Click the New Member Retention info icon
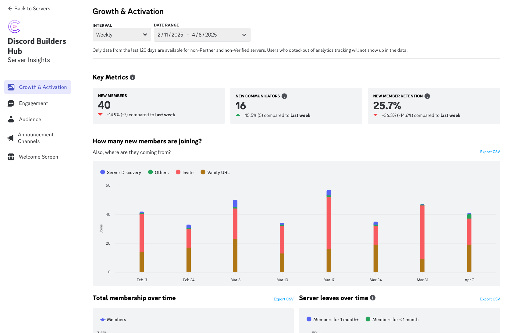505x333 pixels. [x=427, y=96]
